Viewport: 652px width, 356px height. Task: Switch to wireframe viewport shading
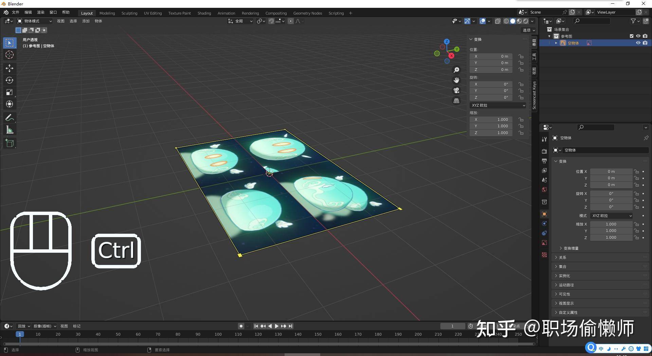pyautogui.click(x=506, y=21)
